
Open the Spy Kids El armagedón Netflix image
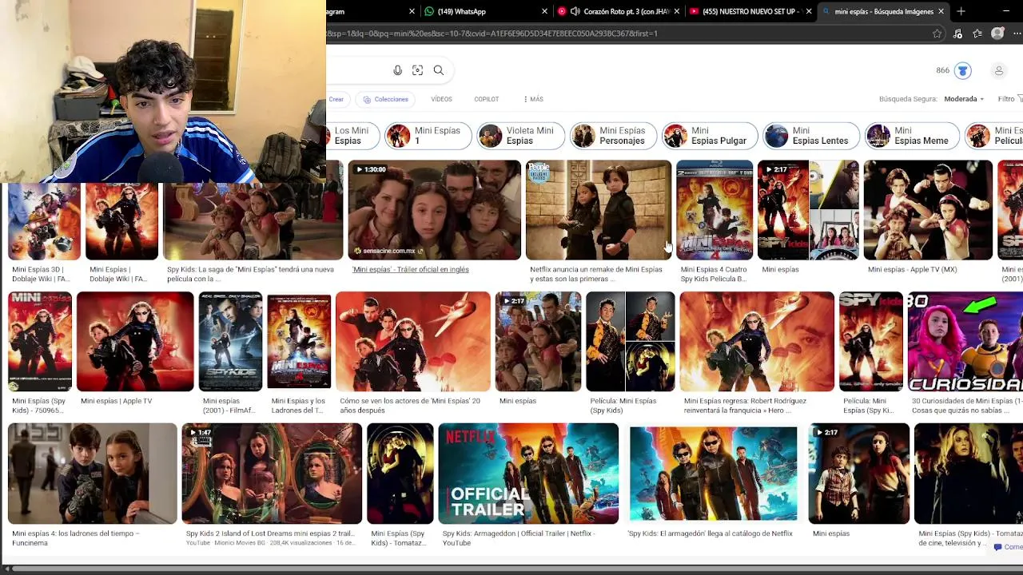(x=713, y=474)
